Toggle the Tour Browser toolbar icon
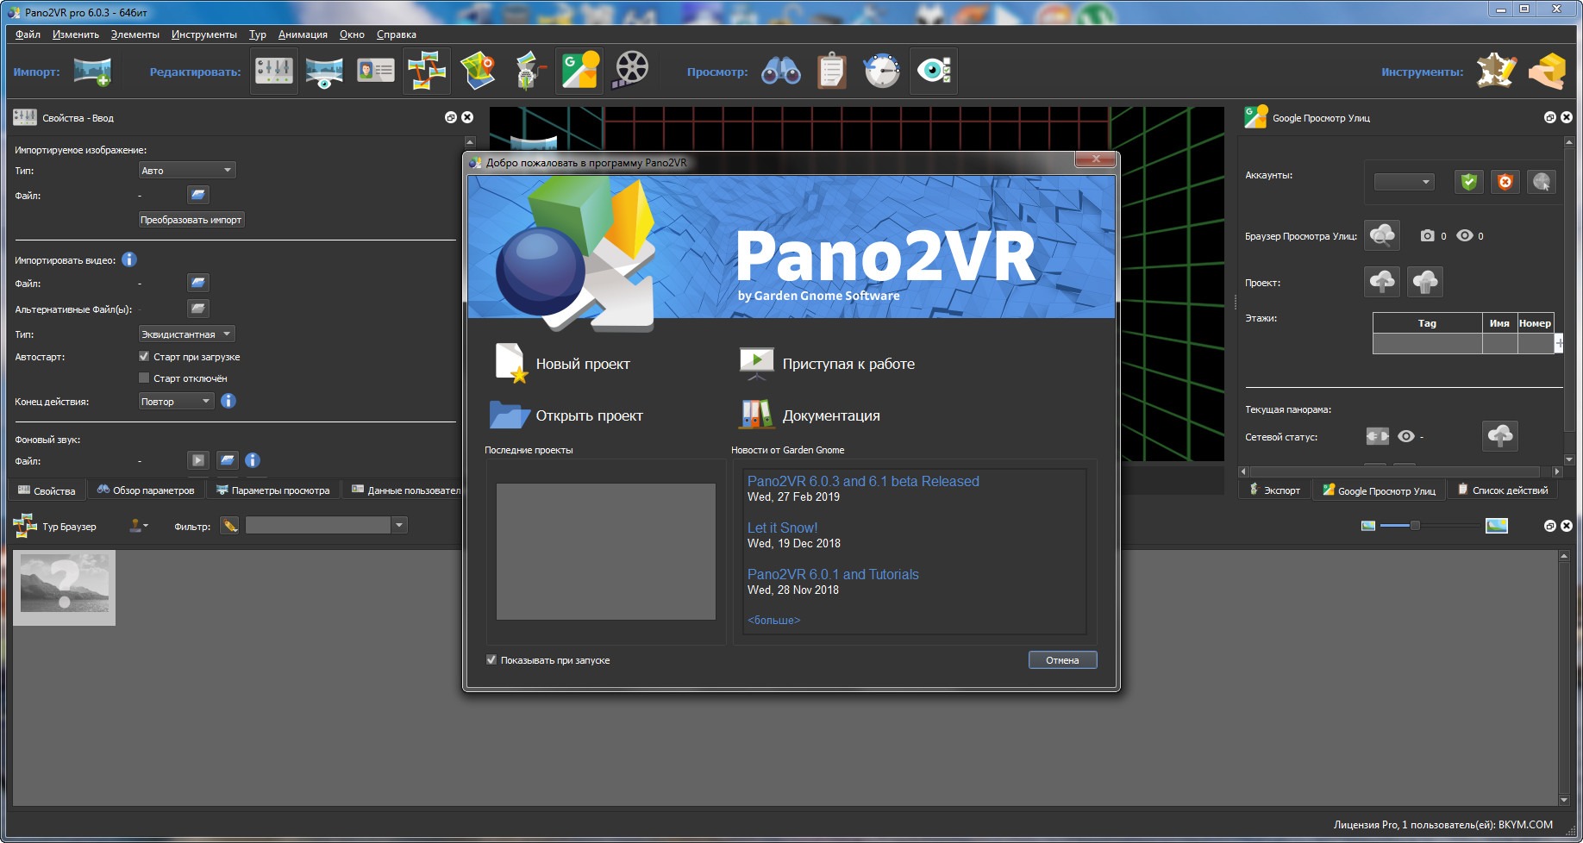Viewport: 1583px width, 843px height. pos(427,71)
